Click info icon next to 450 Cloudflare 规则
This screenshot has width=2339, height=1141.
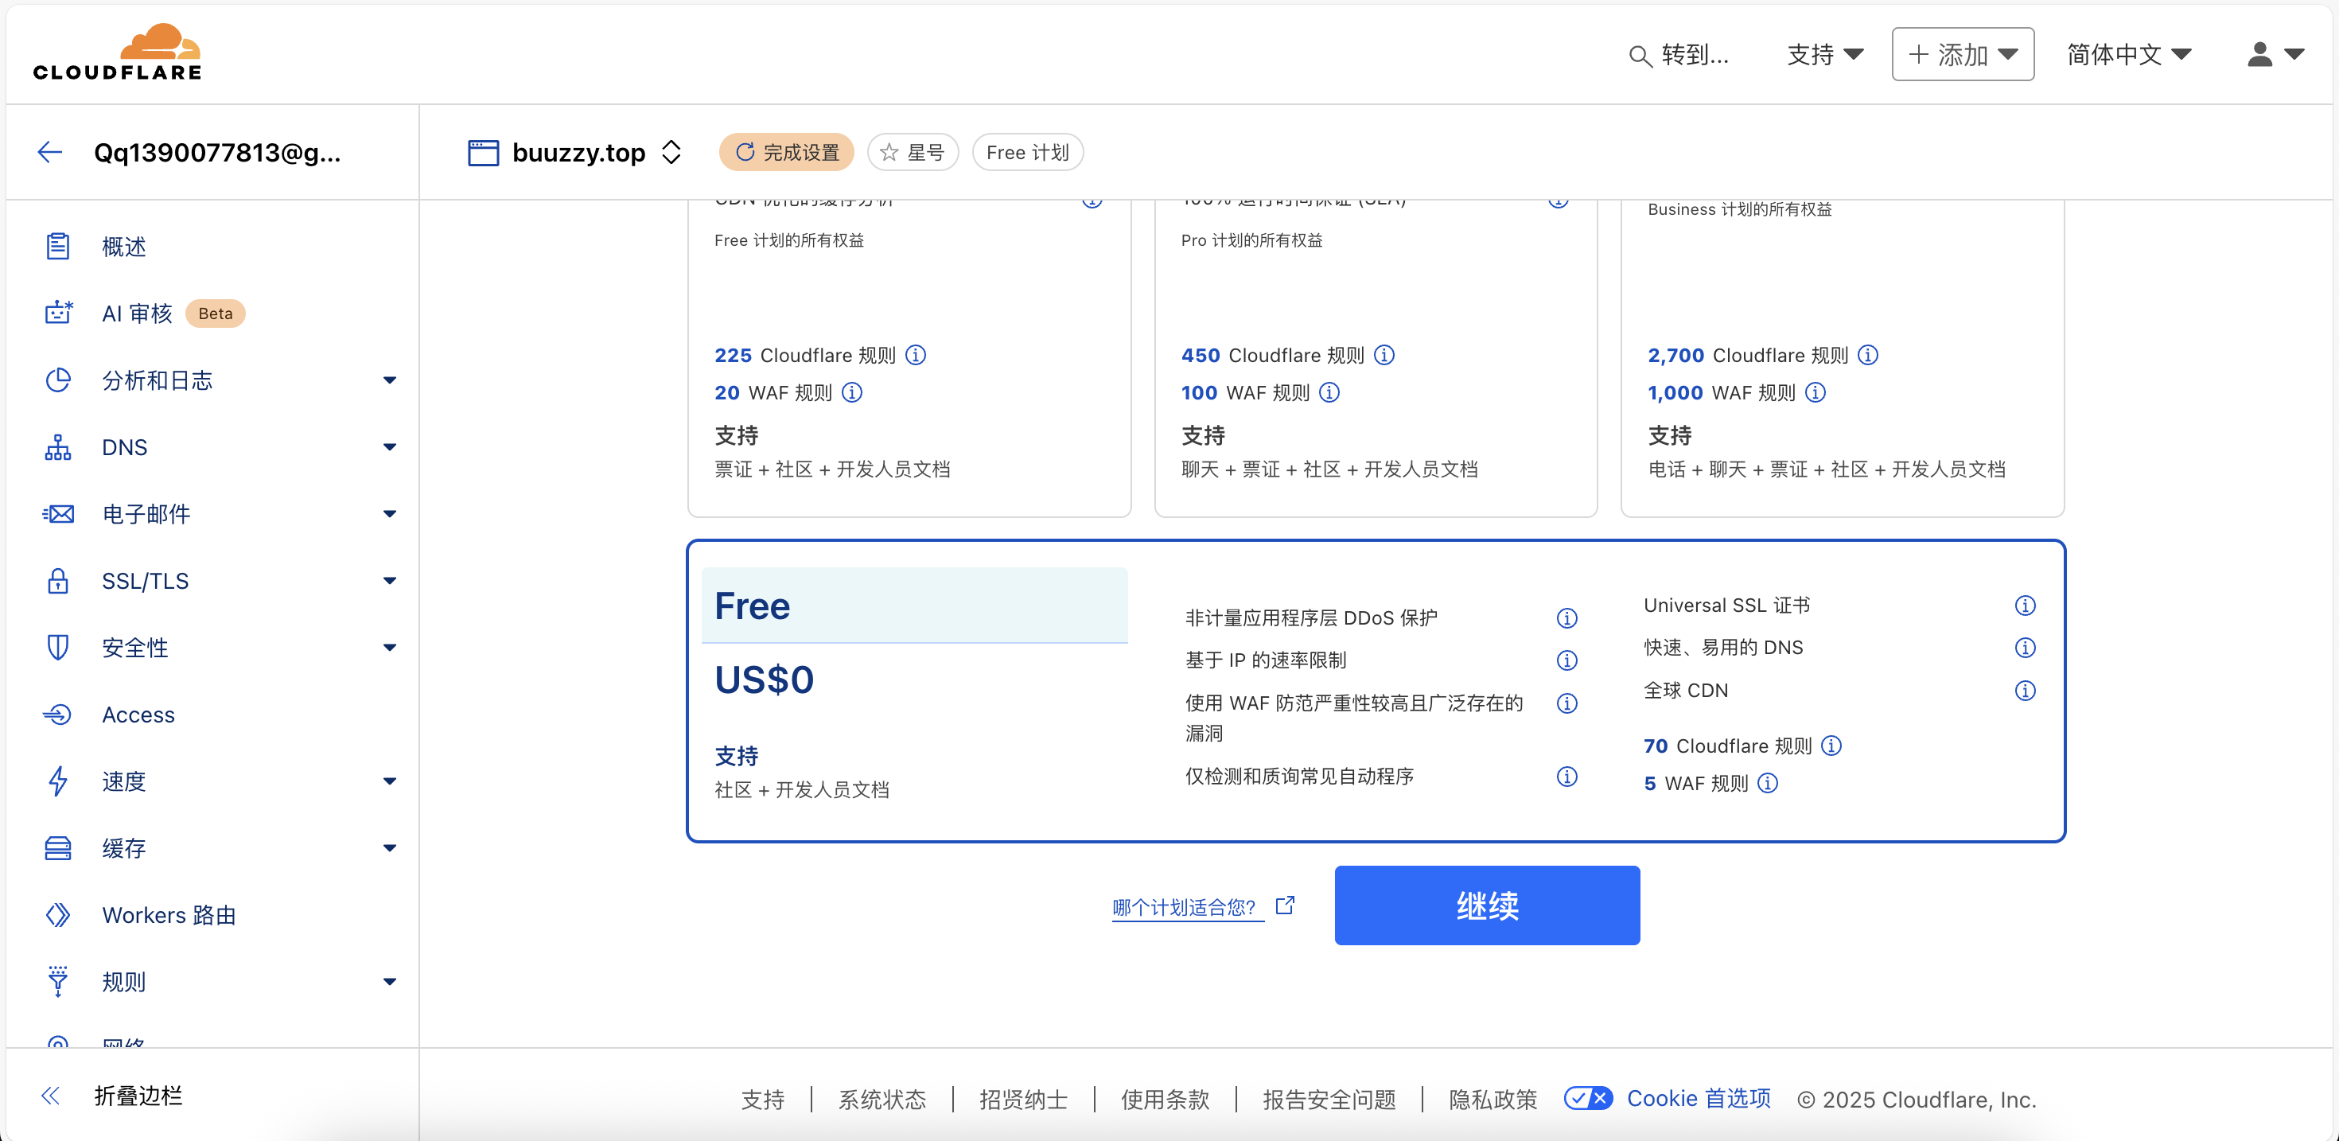tap(1384, 355)
